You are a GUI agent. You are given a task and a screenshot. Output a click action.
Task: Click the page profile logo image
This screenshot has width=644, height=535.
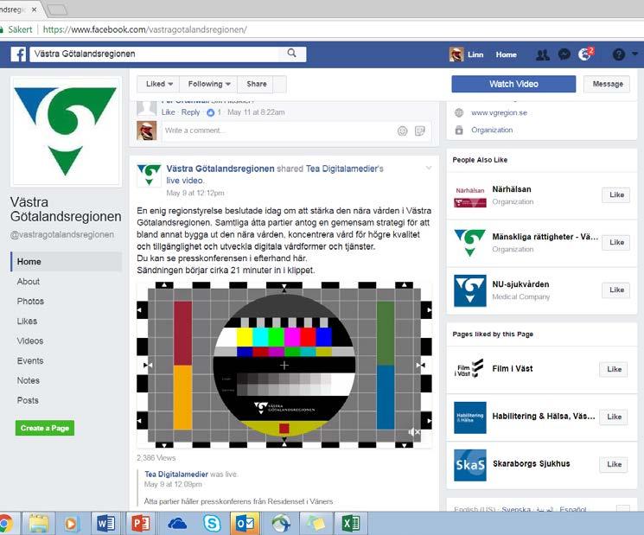click(66, 131)
